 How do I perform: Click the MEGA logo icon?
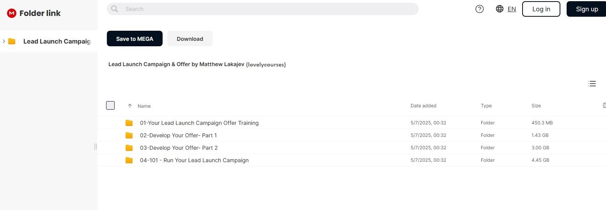click(12, 13)
